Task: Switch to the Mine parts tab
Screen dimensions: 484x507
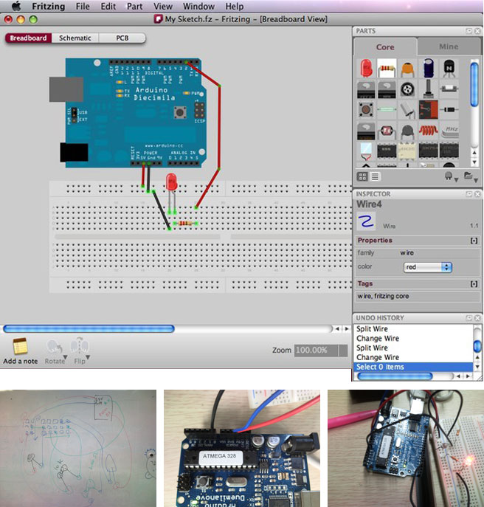Action: (449, 46)
